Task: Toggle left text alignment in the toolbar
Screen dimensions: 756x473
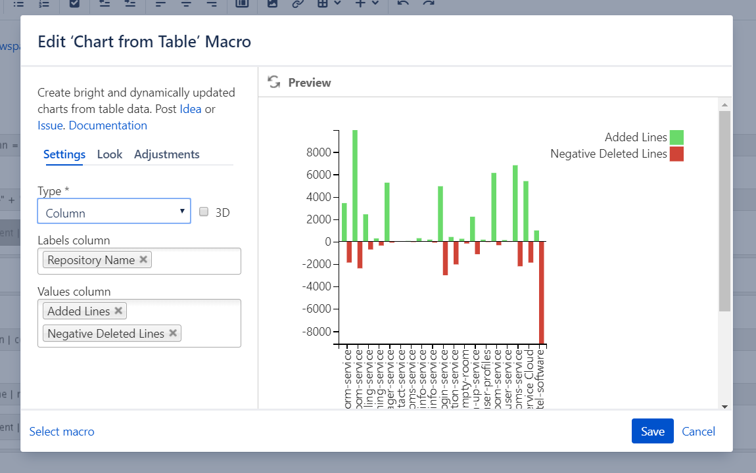Action: pos(160,3)
